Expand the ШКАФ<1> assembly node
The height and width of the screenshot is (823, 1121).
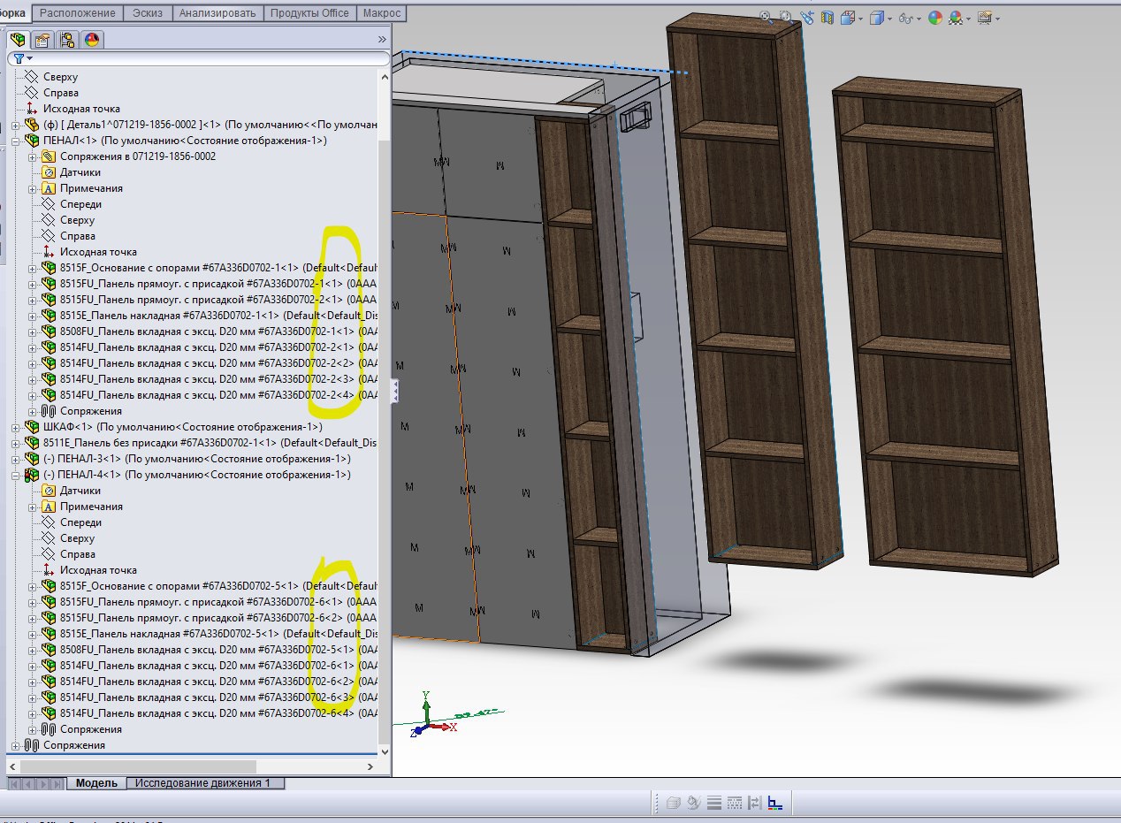[15, 427]
